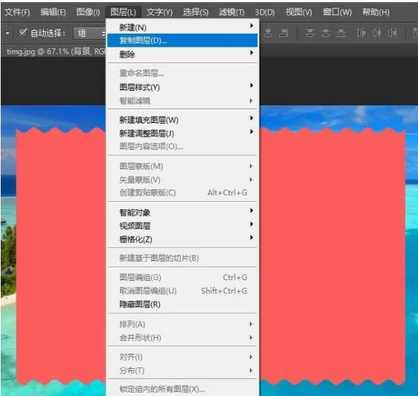The image size is (418, 396).
Task: Open the 视图(V) menu
Action: (x=299, y=12)
